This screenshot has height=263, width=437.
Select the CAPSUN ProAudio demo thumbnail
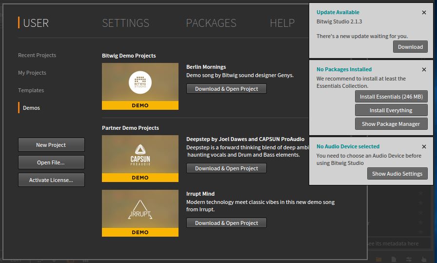(x=140, y=159)
